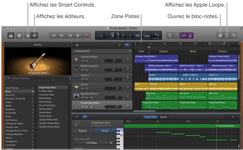Viewport: 243px width, 150px height.
Task: Click the 4/4 time signature in LCD
Action: tap(157, 35)
